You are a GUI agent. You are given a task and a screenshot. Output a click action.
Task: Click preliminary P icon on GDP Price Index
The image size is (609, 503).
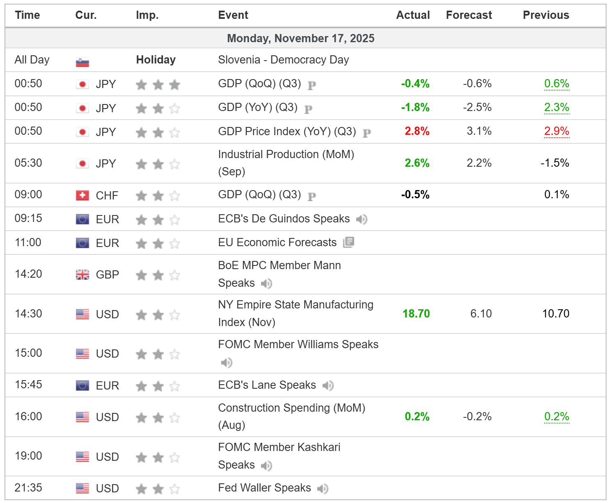point(367,133)
